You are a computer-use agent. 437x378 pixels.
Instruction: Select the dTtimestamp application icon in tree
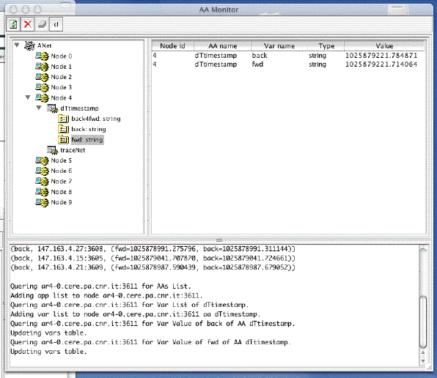(x=52, y=108)
